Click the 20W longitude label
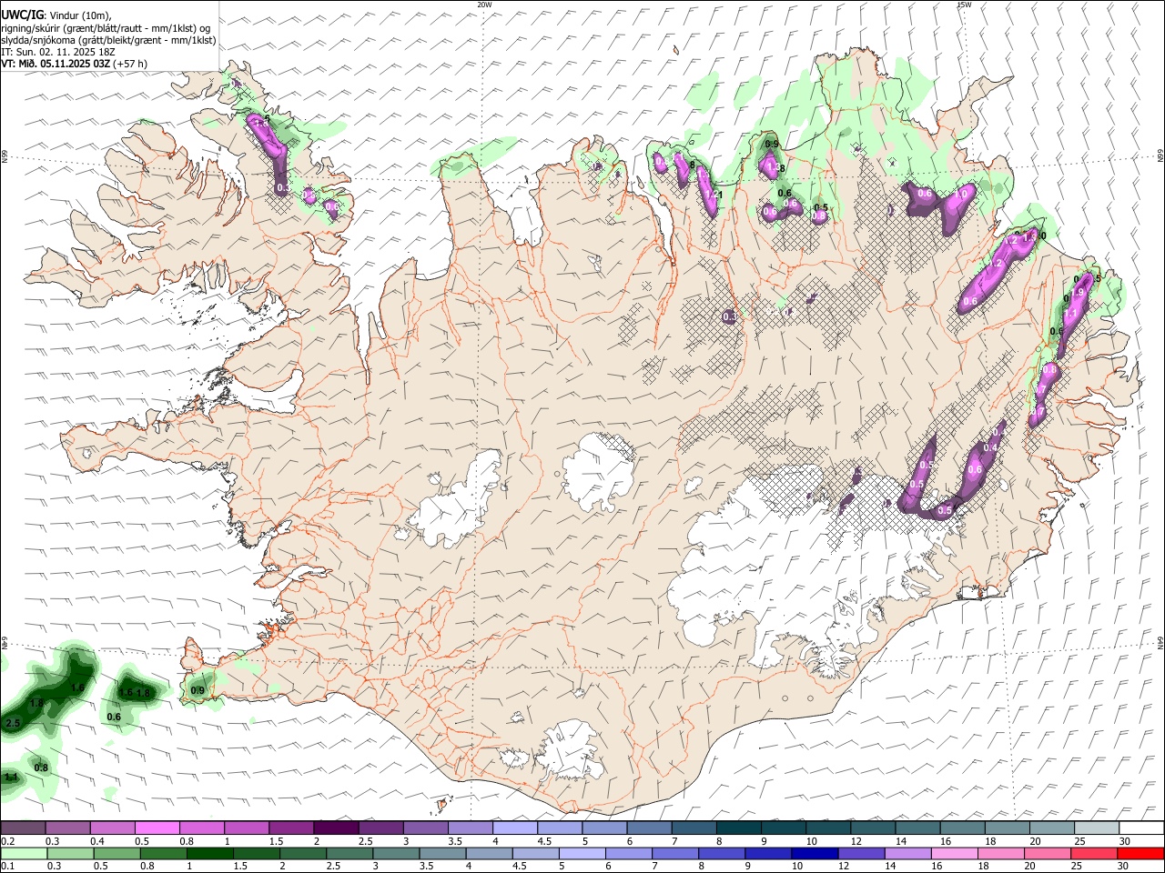 484,5
